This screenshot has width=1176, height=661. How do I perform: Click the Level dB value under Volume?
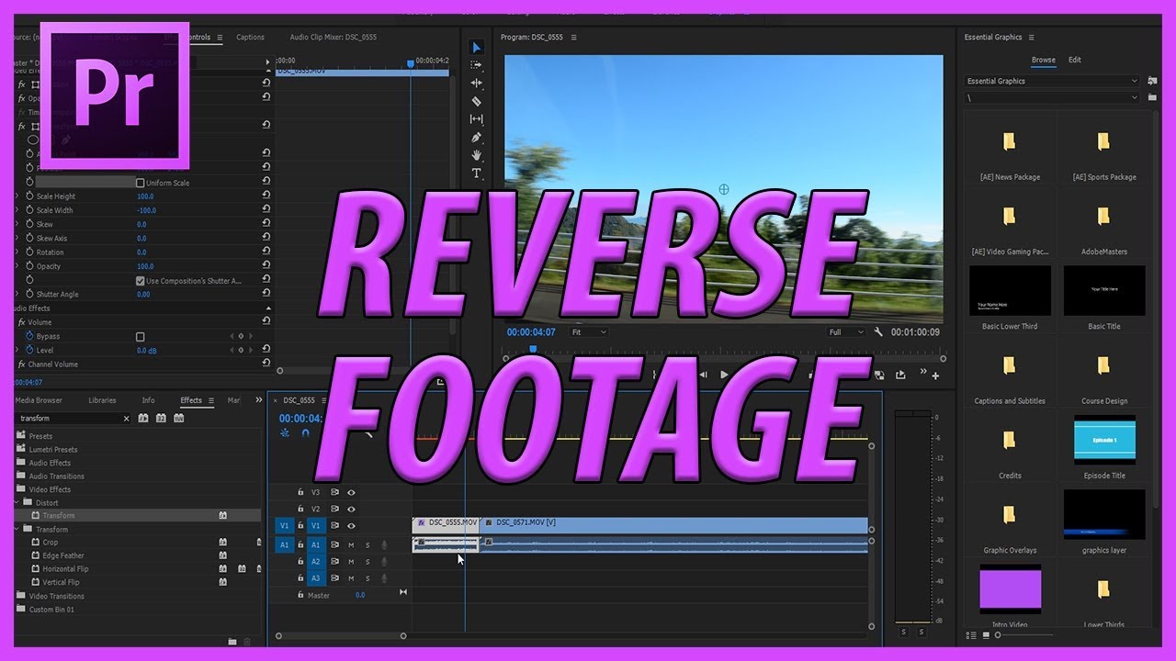point(147,350)
